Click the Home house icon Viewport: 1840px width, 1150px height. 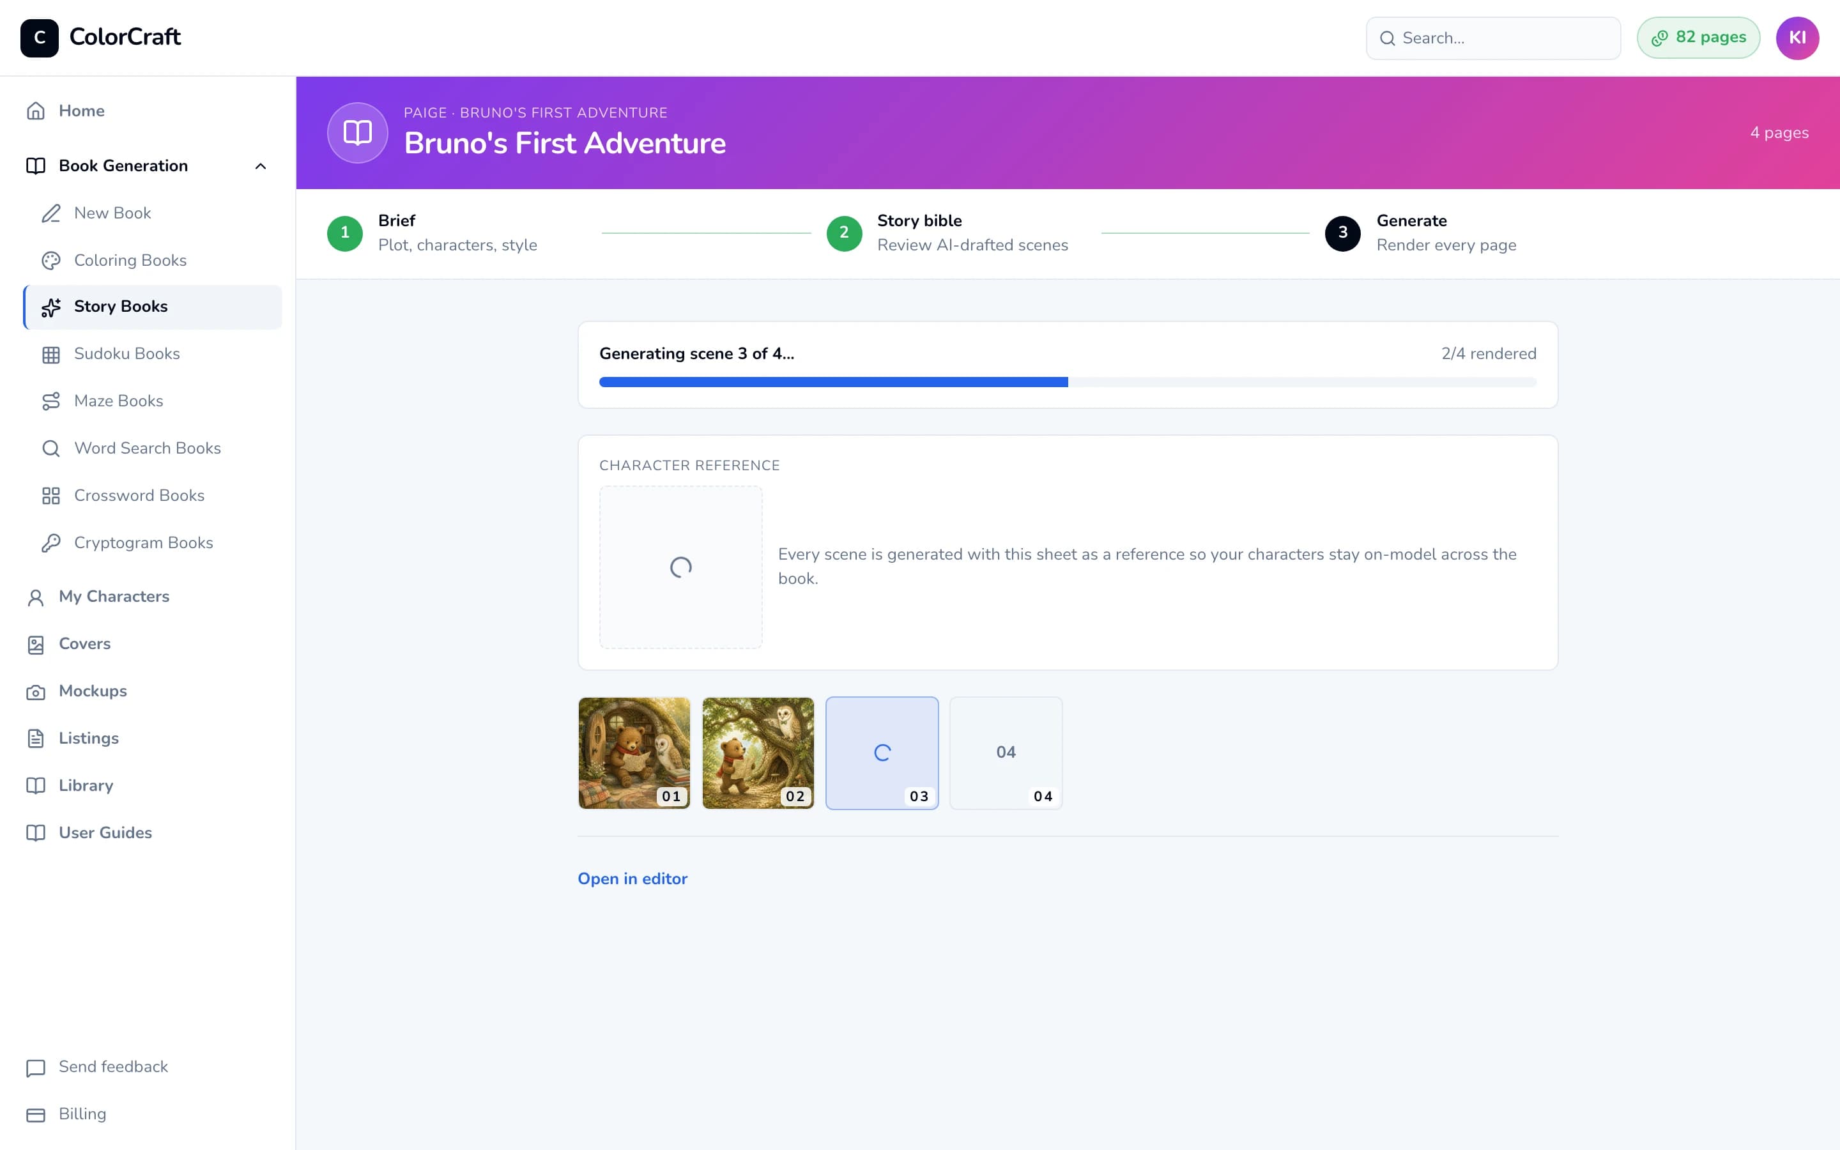[36, 111]
